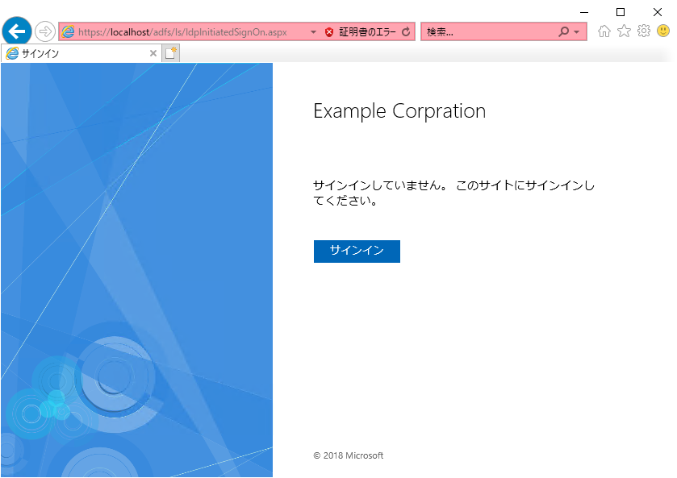Click the Example Corpration heading
The height and width of the screenshot is (478, 677).
pyautogui.click(x=399, y=111)
